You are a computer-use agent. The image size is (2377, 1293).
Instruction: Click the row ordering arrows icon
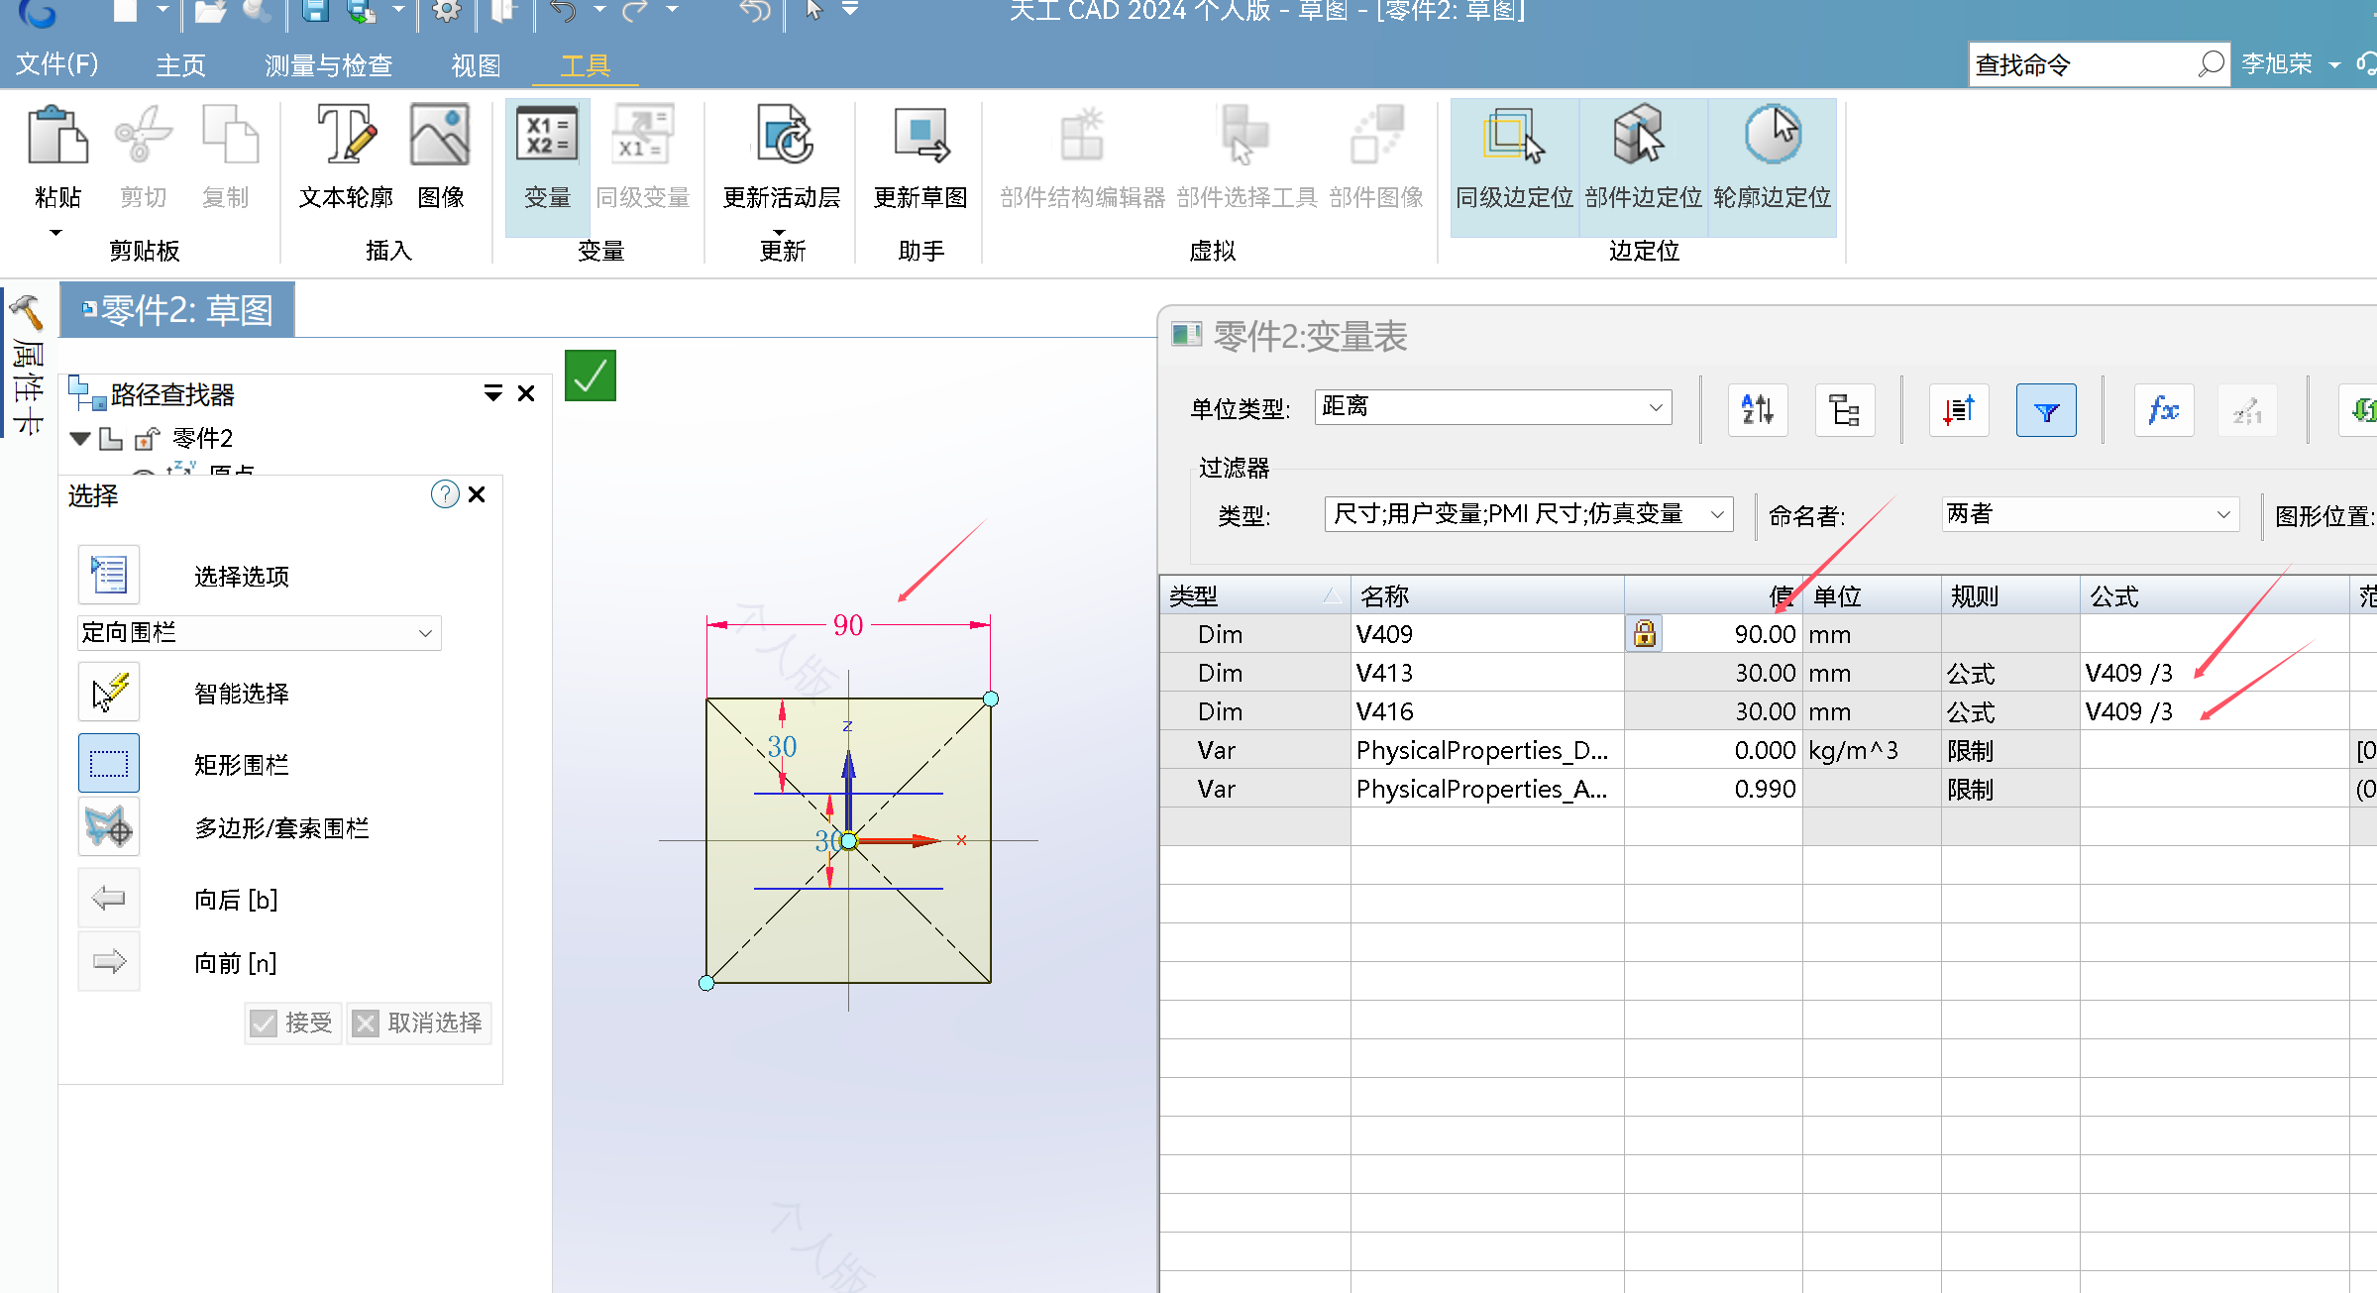point(1959,409)
